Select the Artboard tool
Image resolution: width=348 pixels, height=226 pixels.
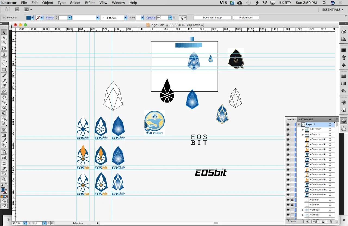pos(4,163)
